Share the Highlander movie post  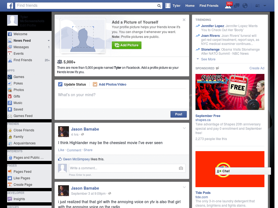click(88, 150)
